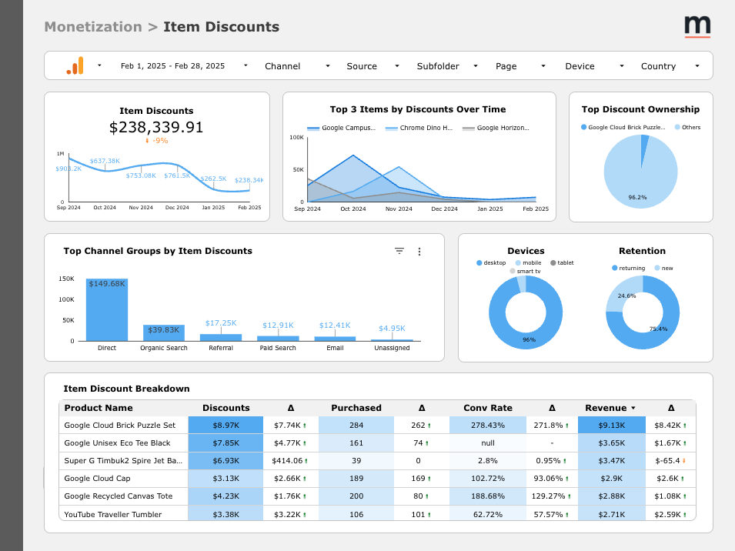Expand the data source dropdown arrow
The image size is (735, 551).
99,65
